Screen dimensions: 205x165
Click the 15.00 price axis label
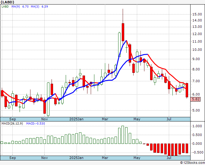[x=197, y=14]
